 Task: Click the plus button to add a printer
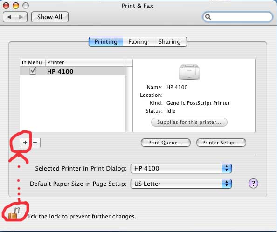point(25,143)
